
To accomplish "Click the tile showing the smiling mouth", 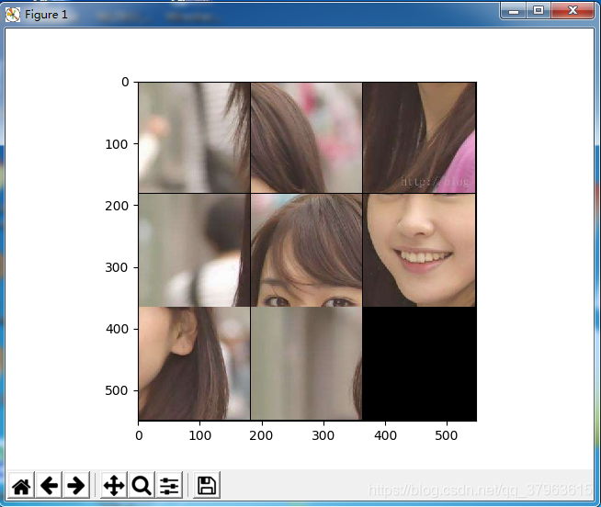I will tap(419, 250).
